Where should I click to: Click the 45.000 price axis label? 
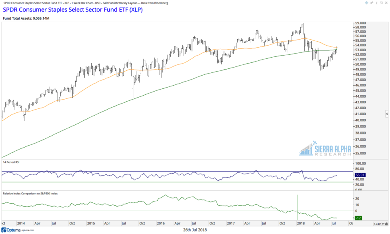pos(361,90)
